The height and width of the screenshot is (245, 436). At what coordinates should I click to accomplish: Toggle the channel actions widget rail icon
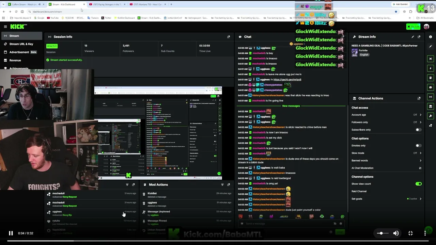point(431,107)
